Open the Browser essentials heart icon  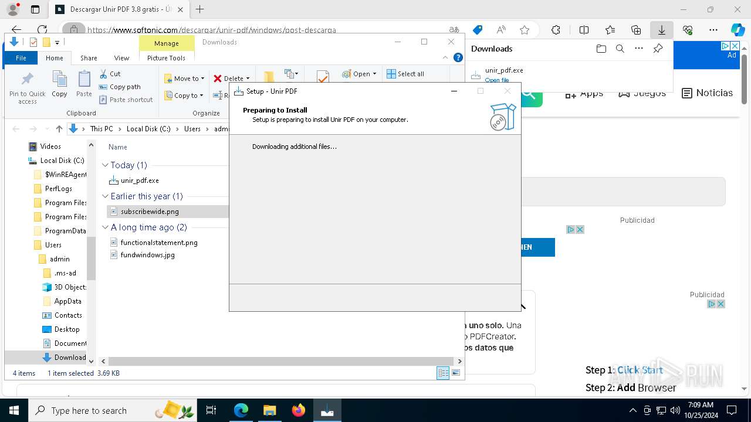coord(688,30)
